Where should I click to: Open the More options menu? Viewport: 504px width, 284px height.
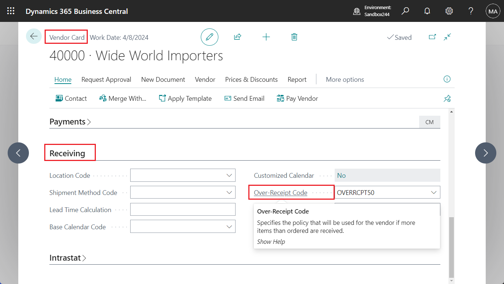coord(345,79)
